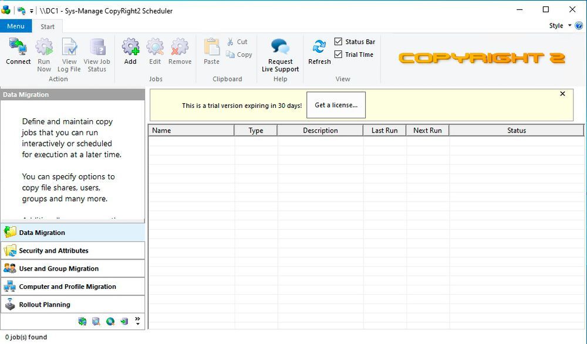The height and width of the screenshot is (344, 587).
Task: Edit the selected job
Action: tap(154, 53)
